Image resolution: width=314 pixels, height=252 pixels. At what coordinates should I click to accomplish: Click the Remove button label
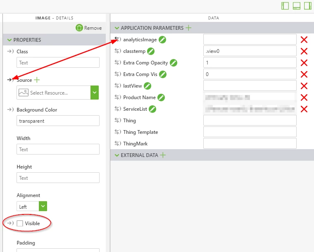tap(93, 28)
